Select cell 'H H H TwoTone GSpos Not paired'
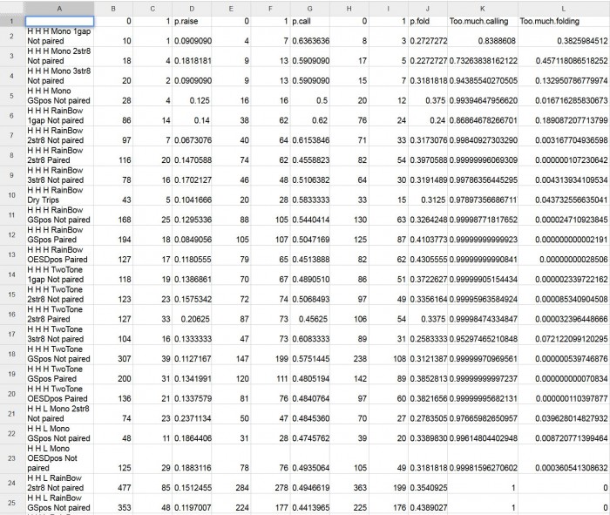Screen dimensions: 610x515 pyautogui.click(x=59, y=354)
